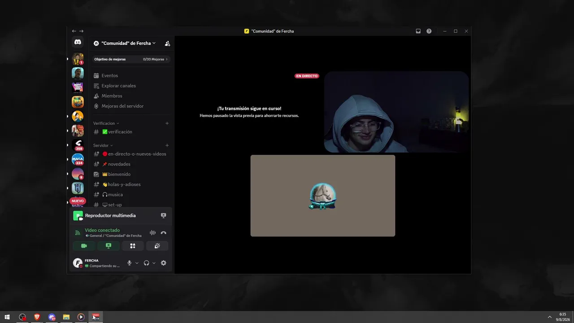Viewport: 574px width, 323px height.
Task: Go back with the left arrow
Action: (x=74, y=31)
